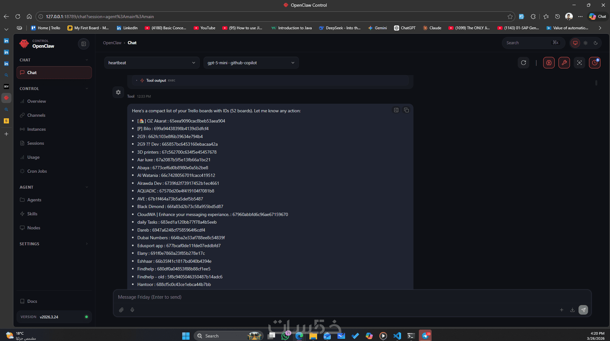
Task: Open the Skills page
Action: (x=54, y=214)
